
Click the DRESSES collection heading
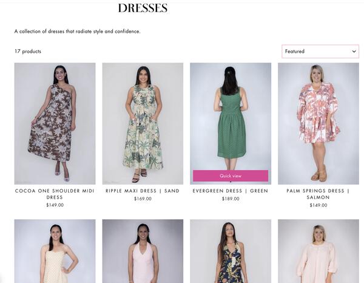[x=143, y=8]
